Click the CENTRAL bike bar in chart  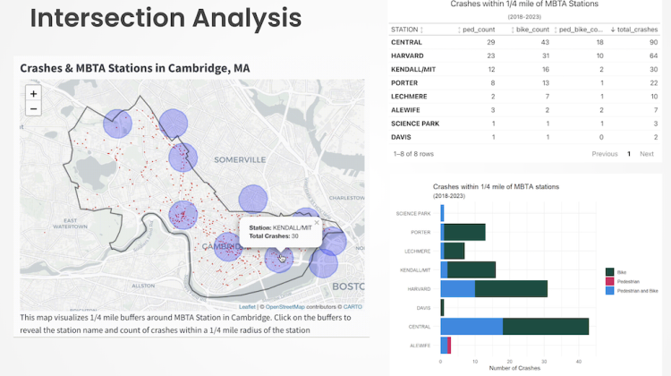(x=546, y=327)
